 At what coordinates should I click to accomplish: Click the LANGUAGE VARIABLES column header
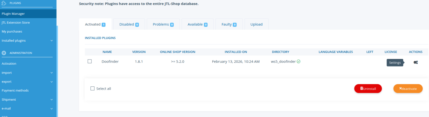point(336,52)
